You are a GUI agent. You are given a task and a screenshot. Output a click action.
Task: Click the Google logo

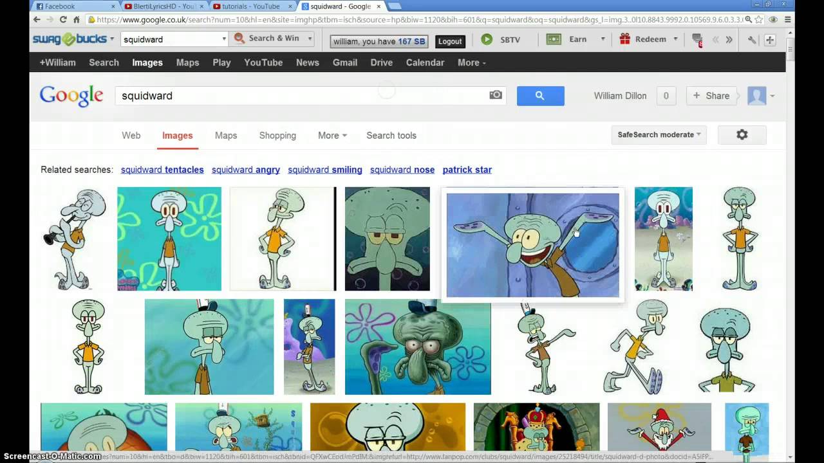tap(71, 96)
